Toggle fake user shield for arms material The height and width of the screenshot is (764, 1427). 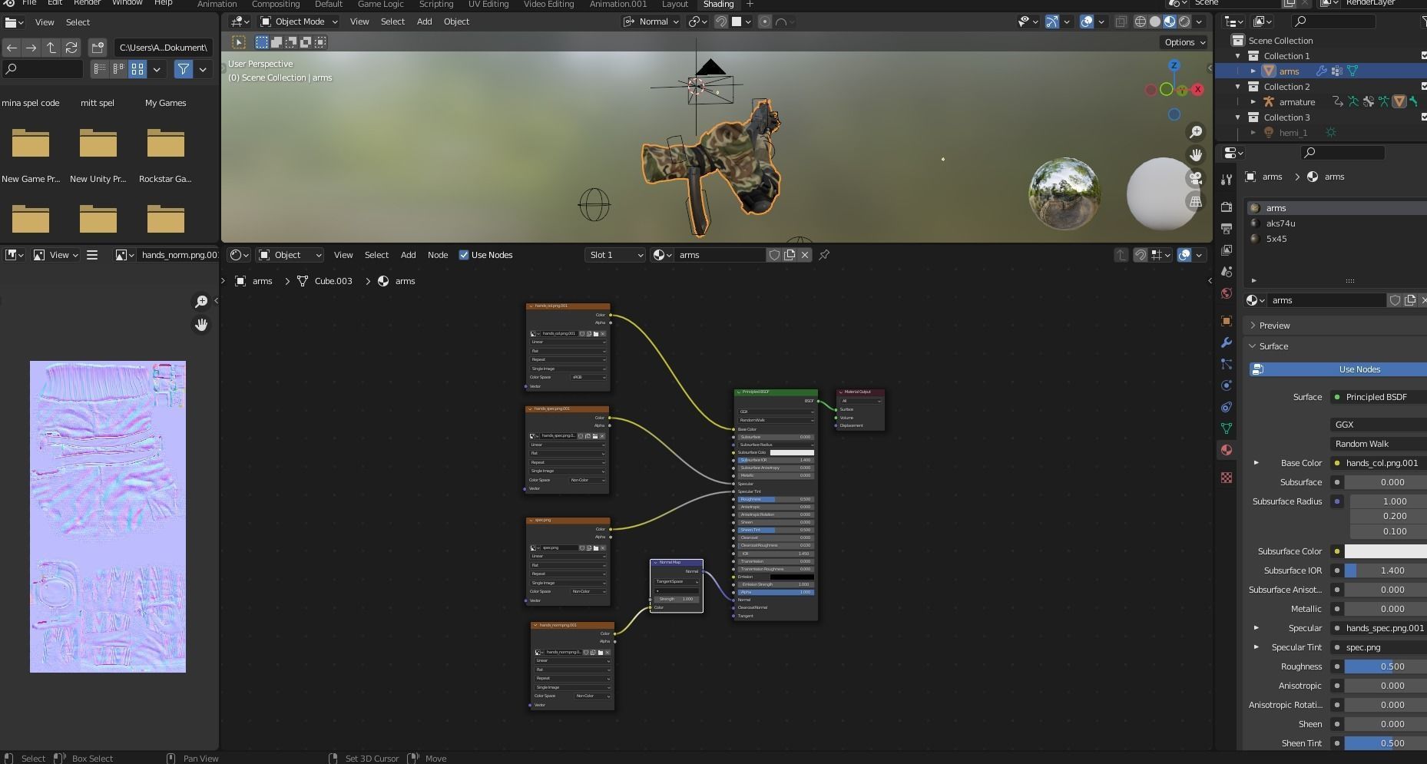click(774, 255)
